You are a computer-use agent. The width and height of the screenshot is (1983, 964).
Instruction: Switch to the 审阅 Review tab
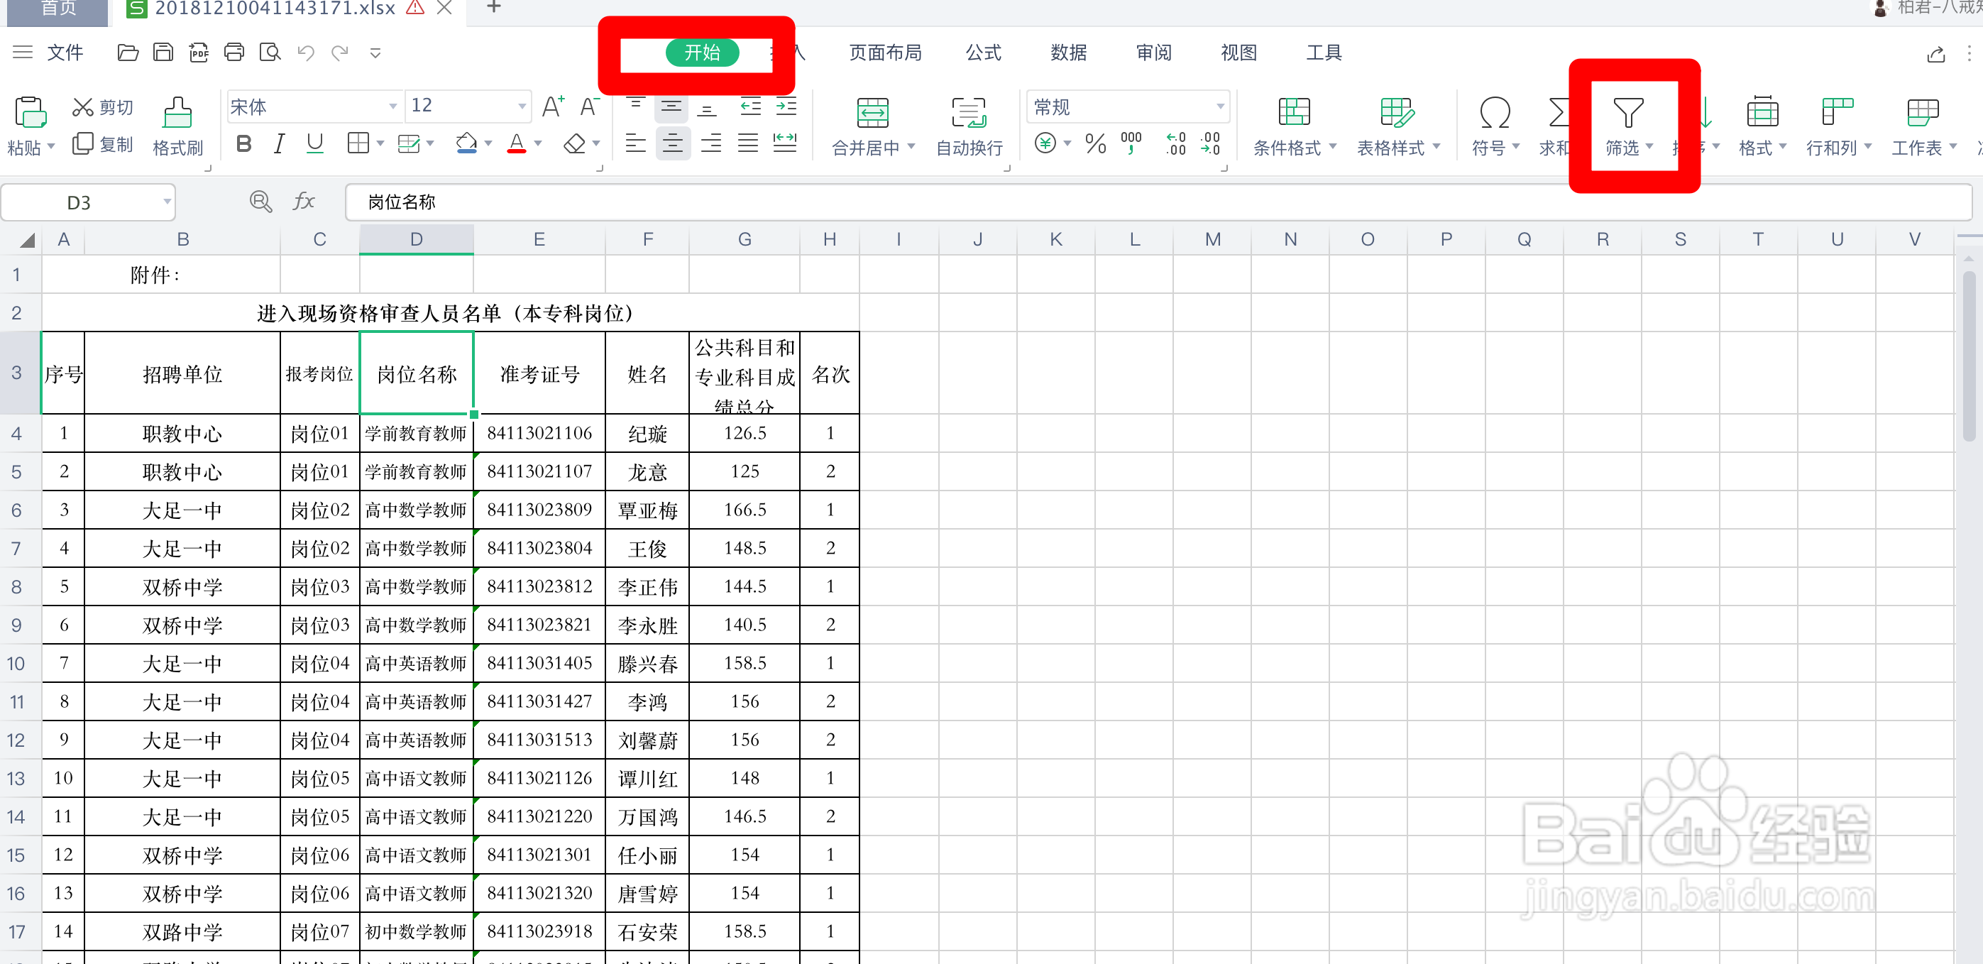click(x=1154, y=53)
